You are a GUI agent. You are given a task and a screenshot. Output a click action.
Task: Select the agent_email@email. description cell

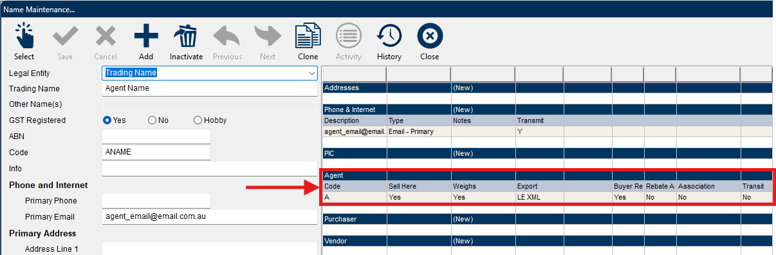[354, 131]
